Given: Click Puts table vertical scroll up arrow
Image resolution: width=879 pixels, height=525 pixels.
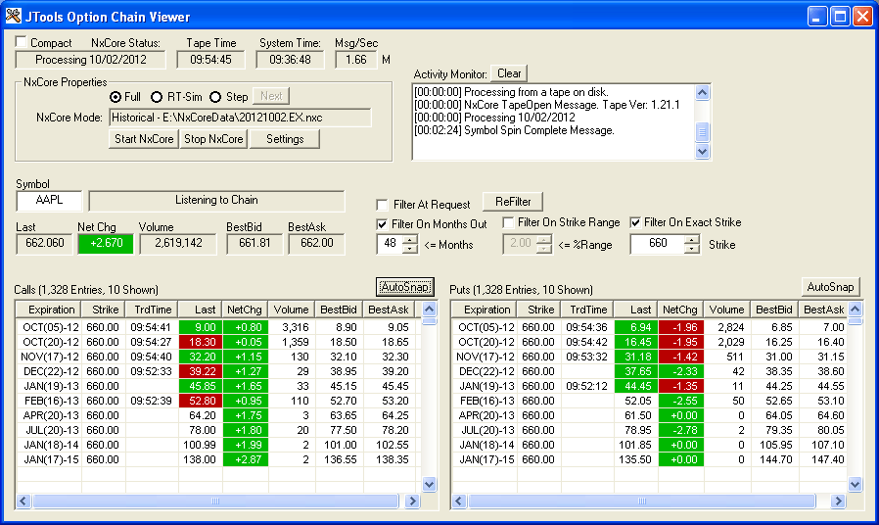Looking at the screenshot, I should click(855, 310).
